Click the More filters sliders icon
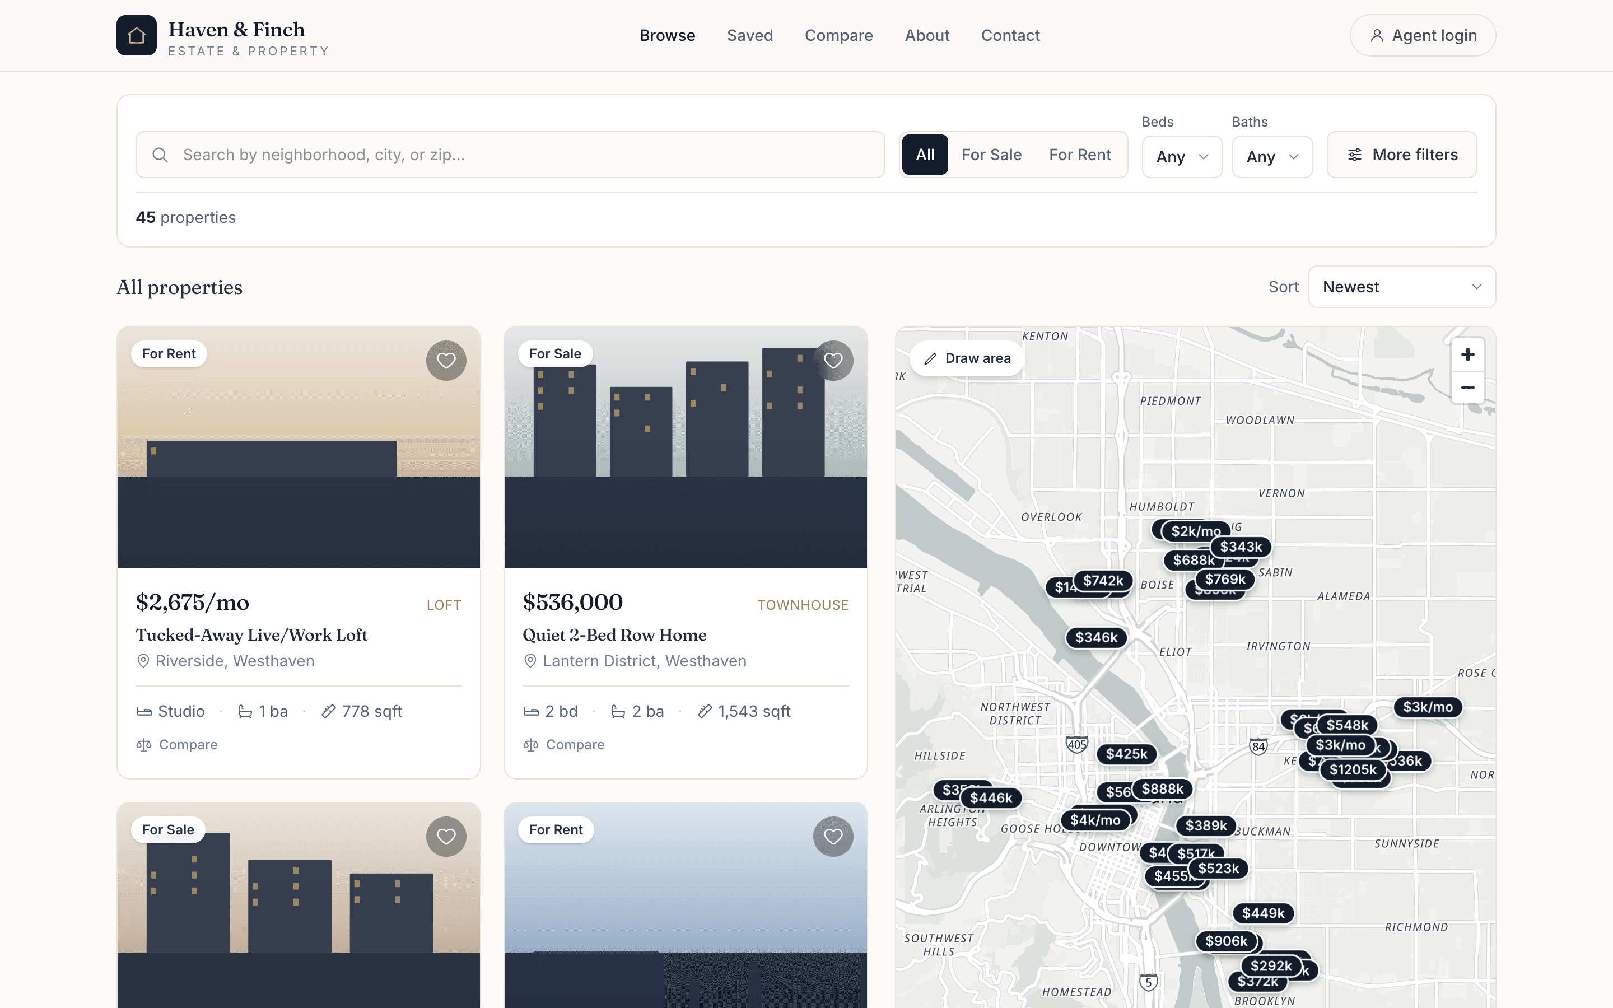1613x1008 pixels. (x=1354, y=155)
